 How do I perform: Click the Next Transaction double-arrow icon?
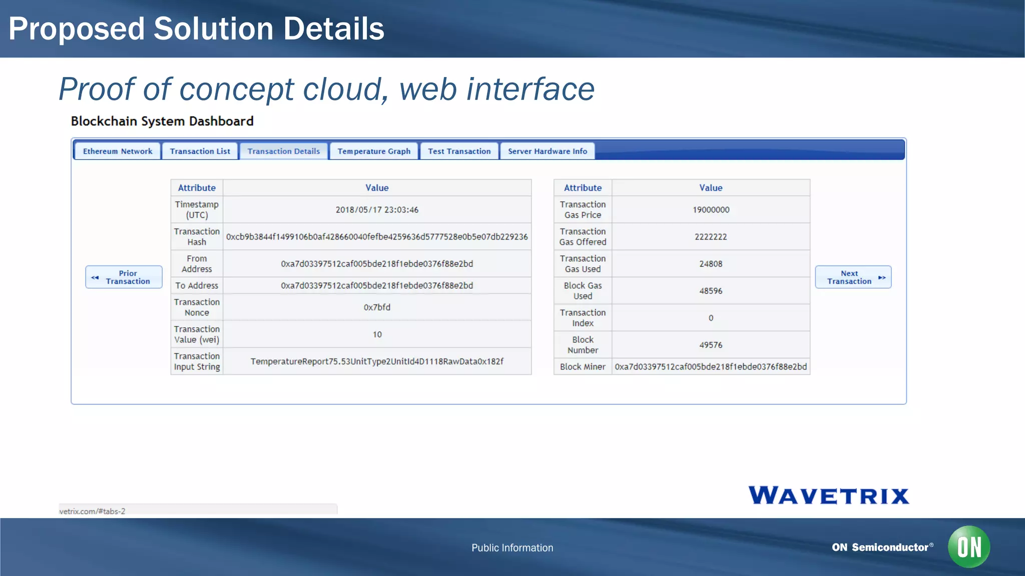[882, 277]
